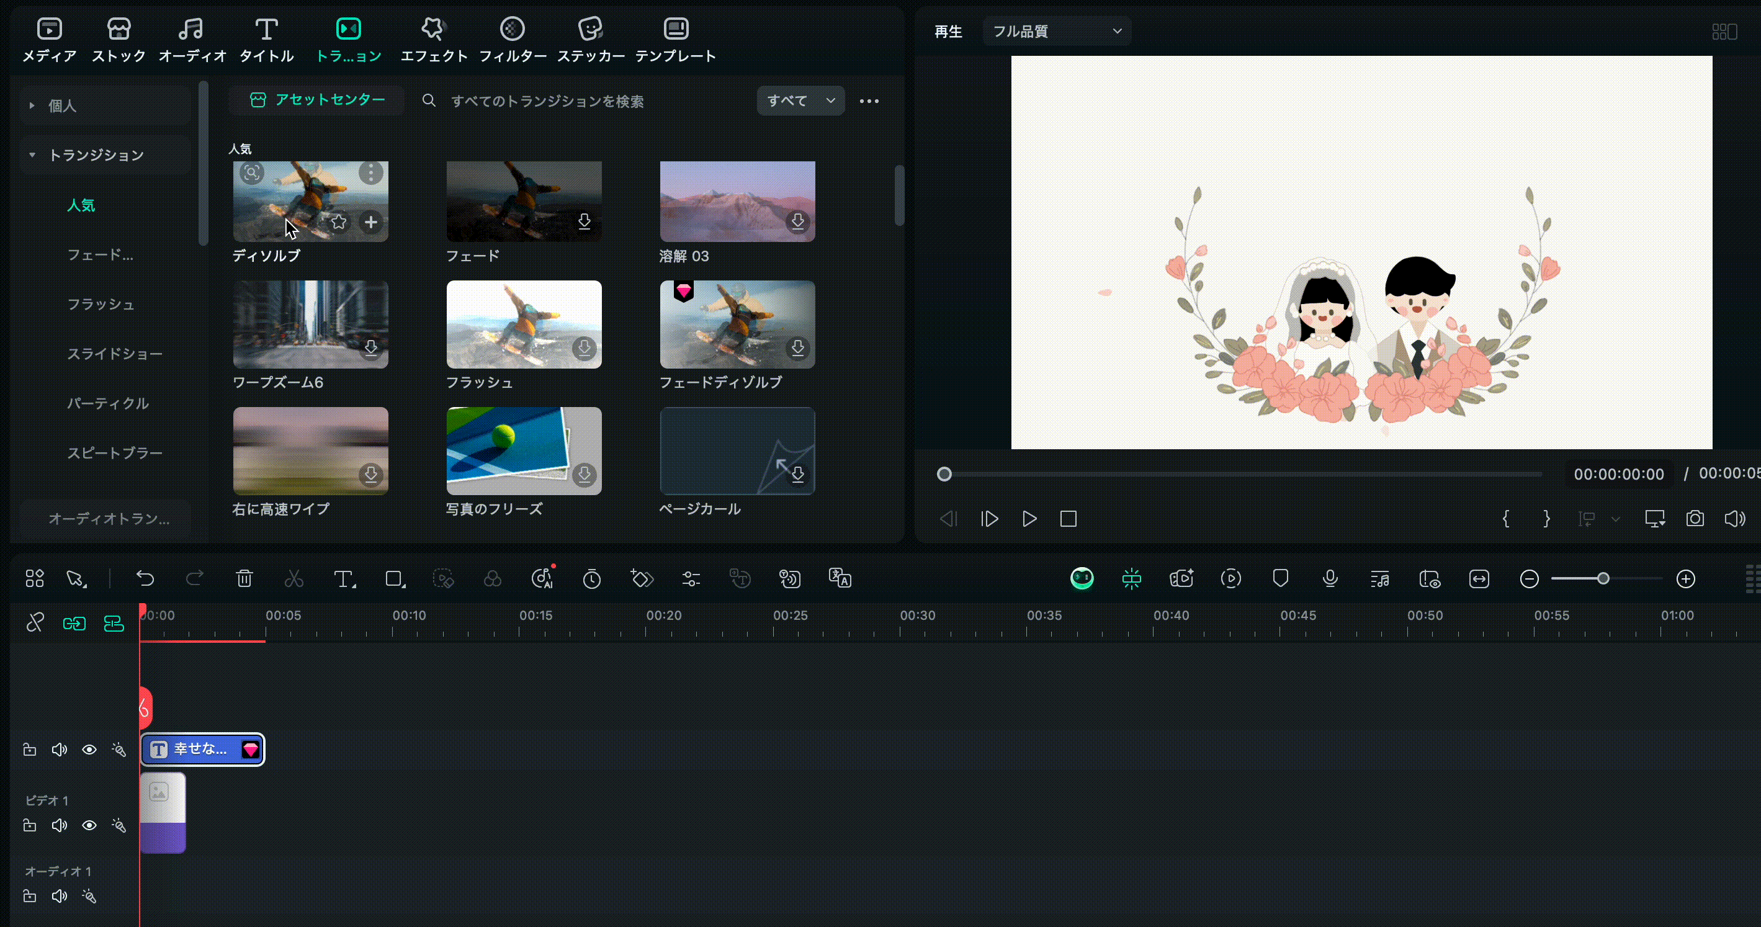Play the preview
The height and width of the screenshot is (927, 1761).
tap(1029, 519)
